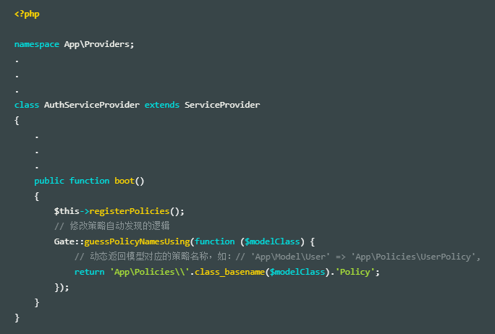Click the return keyword
Screen dimensions: 495x334
click(x=89, y=272)
